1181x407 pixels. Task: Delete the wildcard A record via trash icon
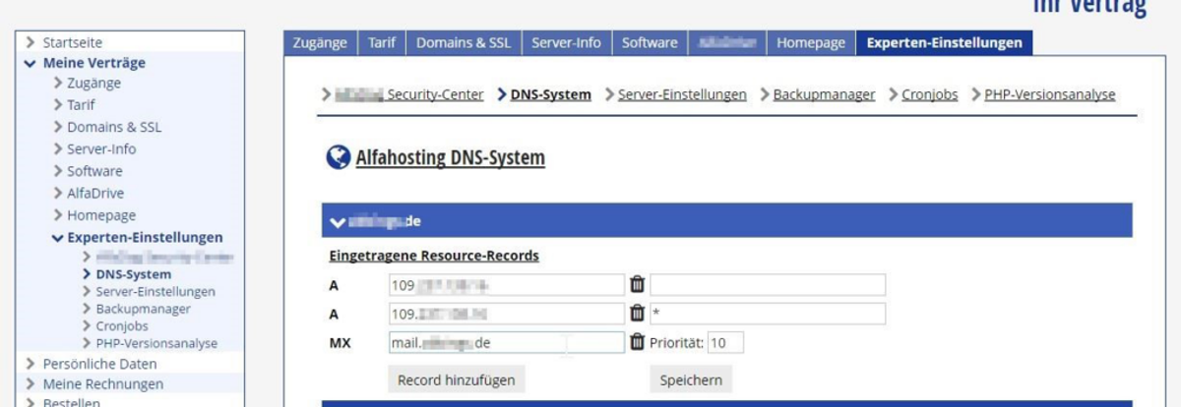pyautogui.click(x=638, y=314)
